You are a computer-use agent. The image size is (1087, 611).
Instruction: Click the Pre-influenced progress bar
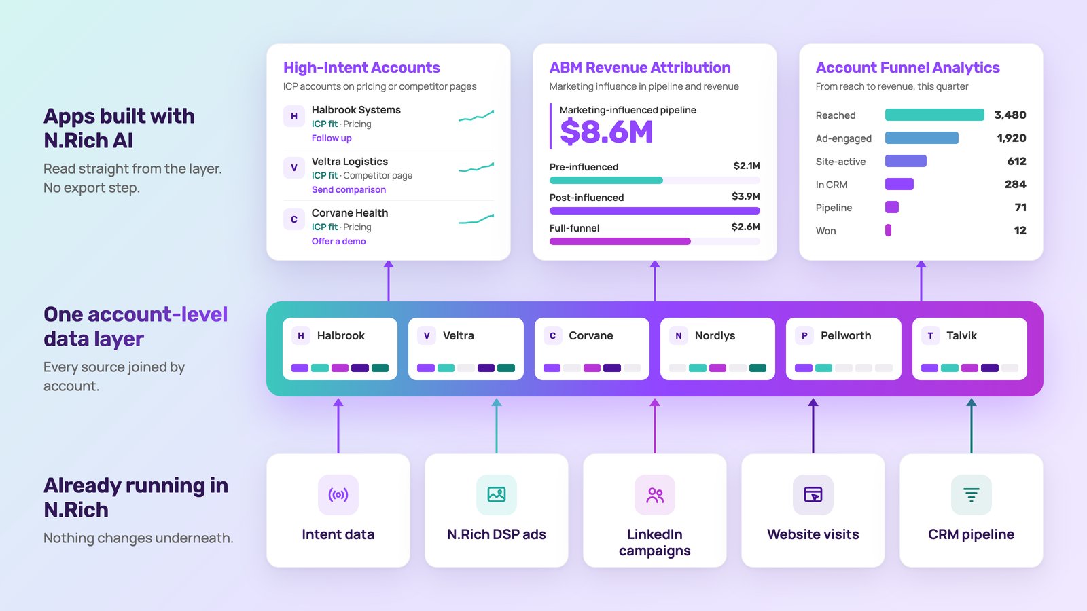click(x=655, y=181)
